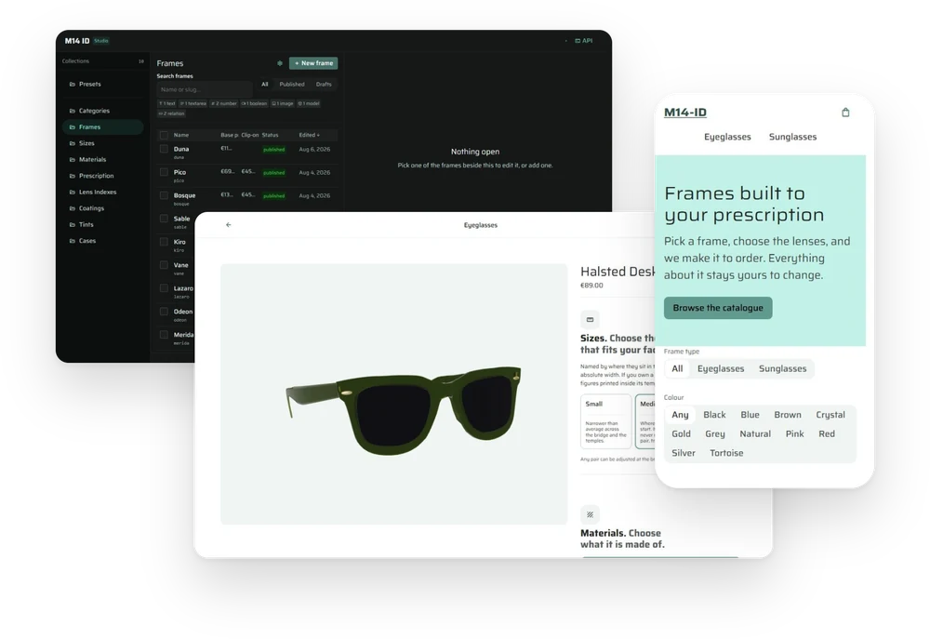This screenshot has height=639, width=930.
Task: Open the Eyeglasses nav item in the mobile header
Action: (727, 137)
